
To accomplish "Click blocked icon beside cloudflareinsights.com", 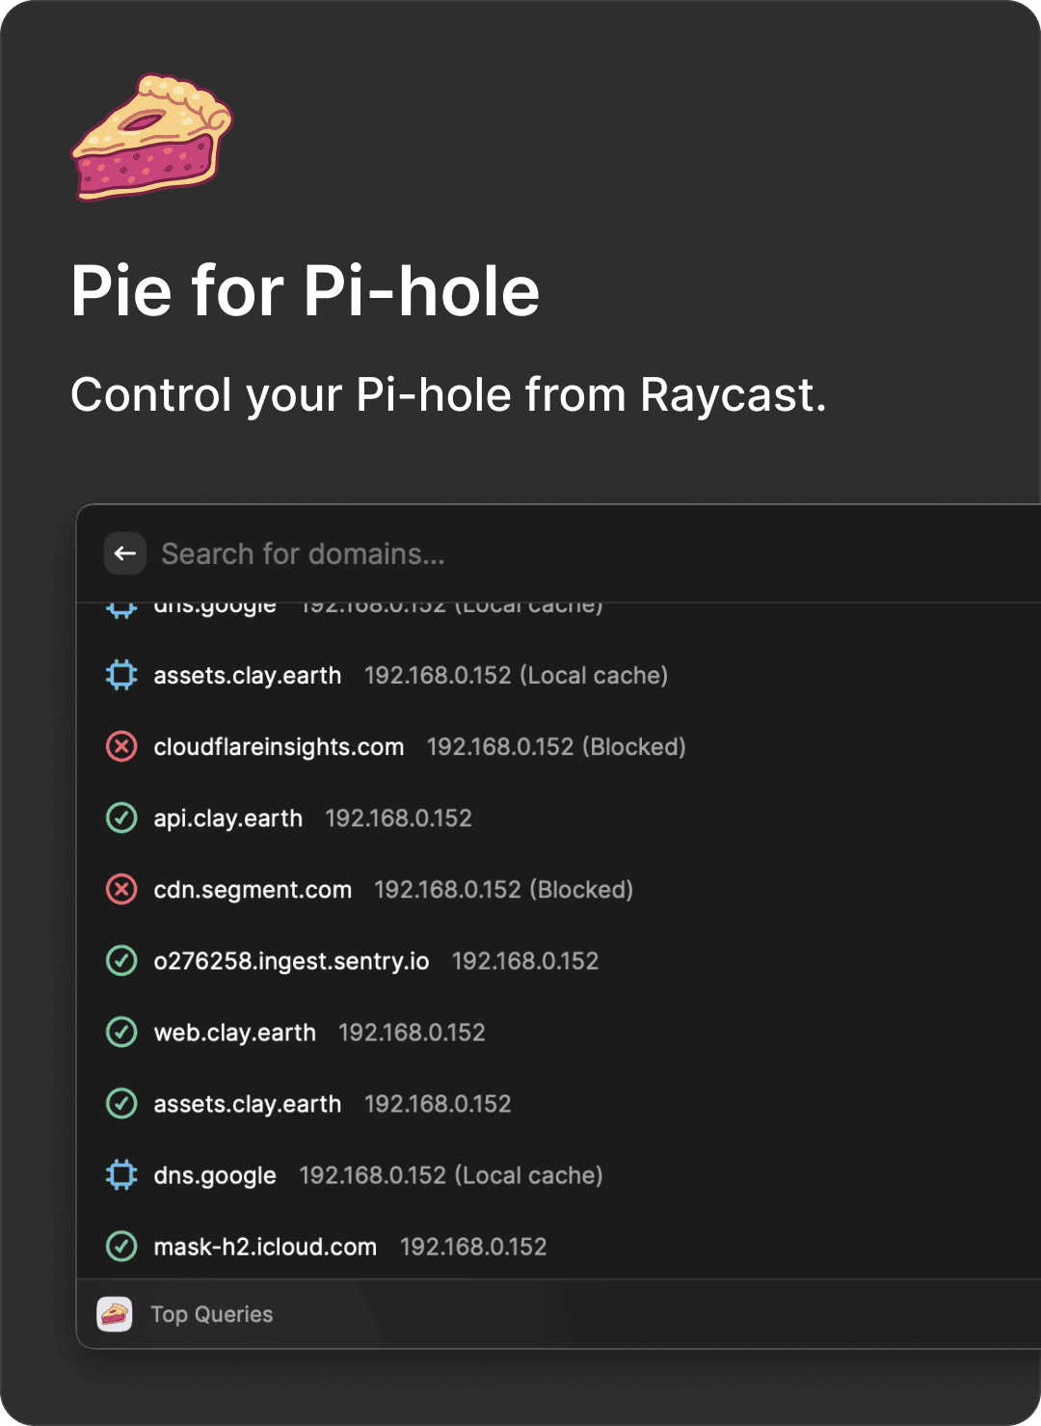I will pyautogui.click(x=121, y=746).
